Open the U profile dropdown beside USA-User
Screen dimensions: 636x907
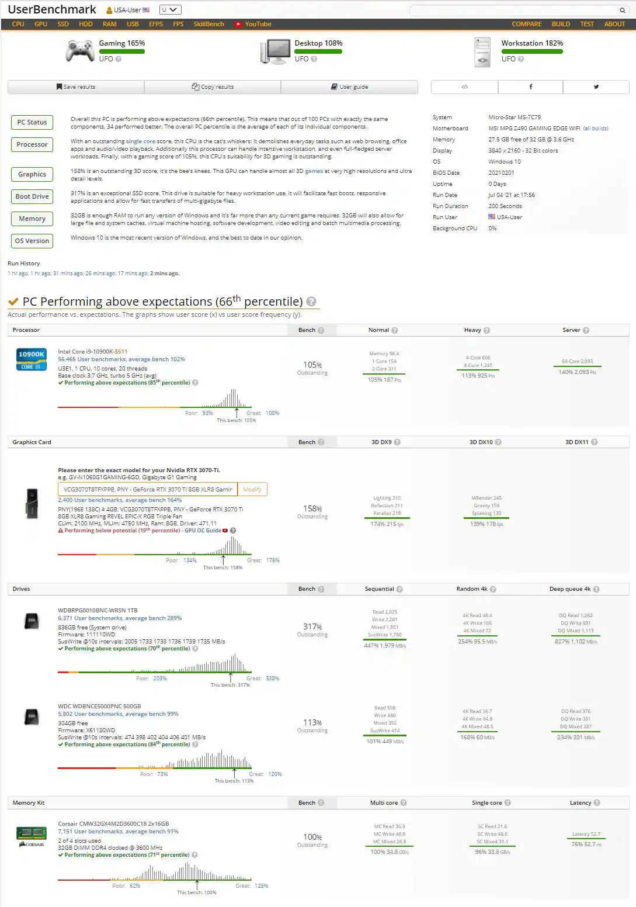coord(171,9)
